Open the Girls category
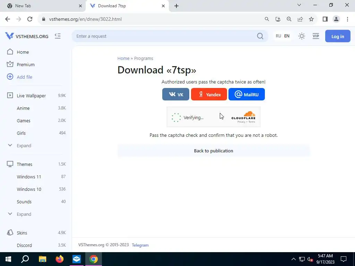Image resolution: width=355 pixels, height=266 pixels. pos(21,133)
